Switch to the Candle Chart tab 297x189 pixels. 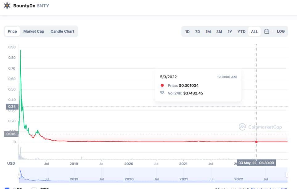click(x=62, y=31)
